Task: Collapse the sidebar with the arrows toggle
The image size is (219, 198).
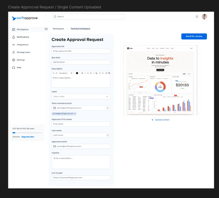Action: click(x=46, y=29)
